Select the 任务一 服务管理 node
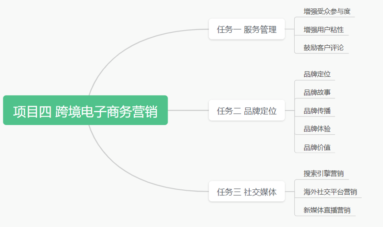 point(247,29)
